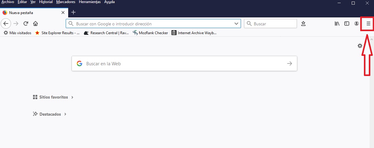The height and width of the screenshot is (148, 374).
Task: Select the Nueva pestaña tab
Action: (x=34, y=13)
